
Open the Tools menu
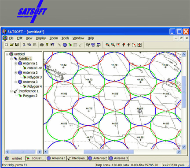tap(65, 38)
